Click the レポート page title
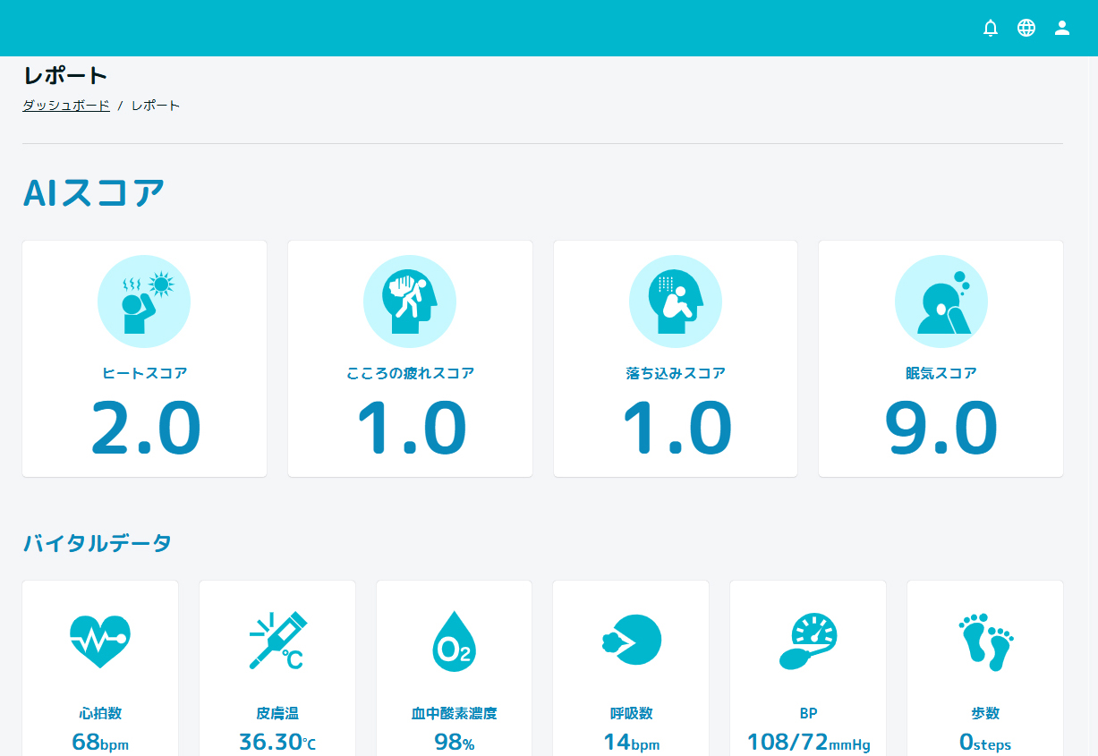This screenshot has width=1098, height=756. [x=65, y=75]
